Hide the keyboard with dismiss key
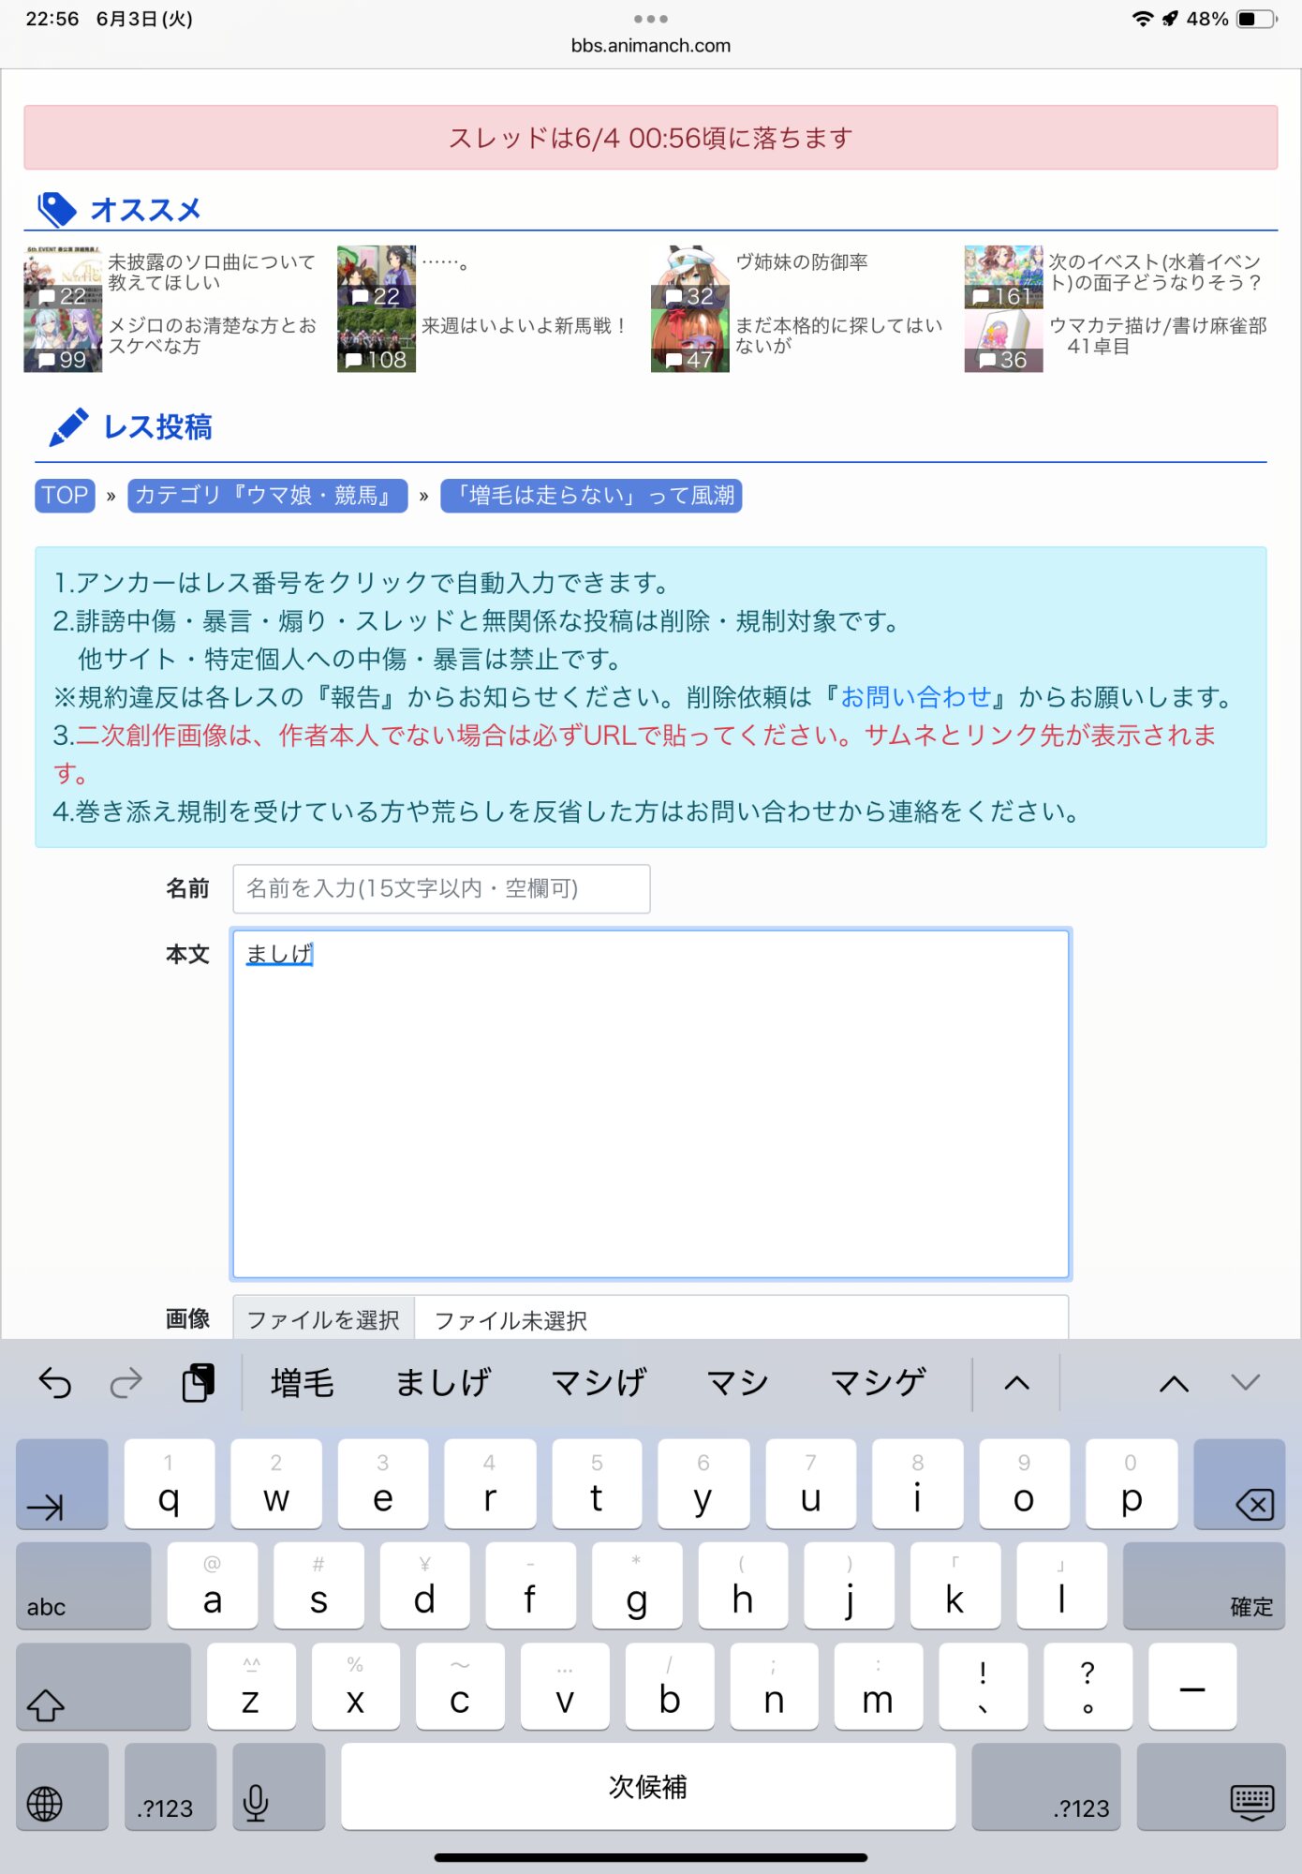The width and height of the screenshot is (1302, 1874). pos(1211,1787)
